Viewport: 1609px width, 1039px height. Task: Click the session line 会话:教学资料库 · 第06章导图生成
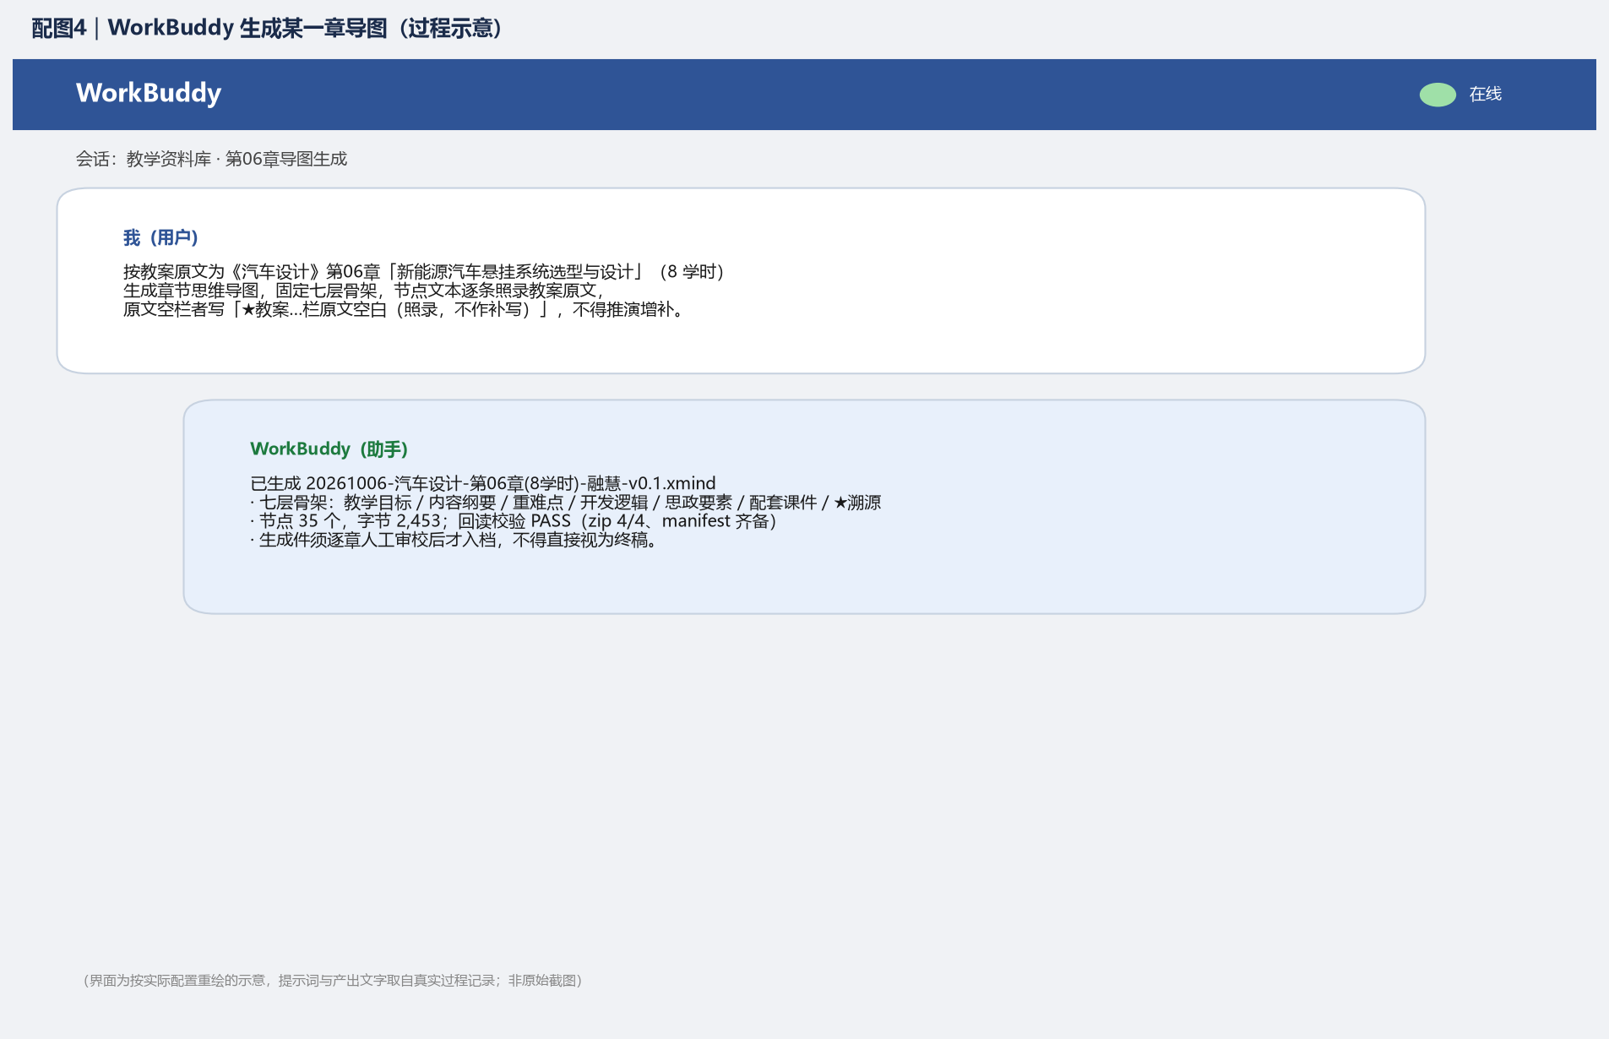[211, 159]
